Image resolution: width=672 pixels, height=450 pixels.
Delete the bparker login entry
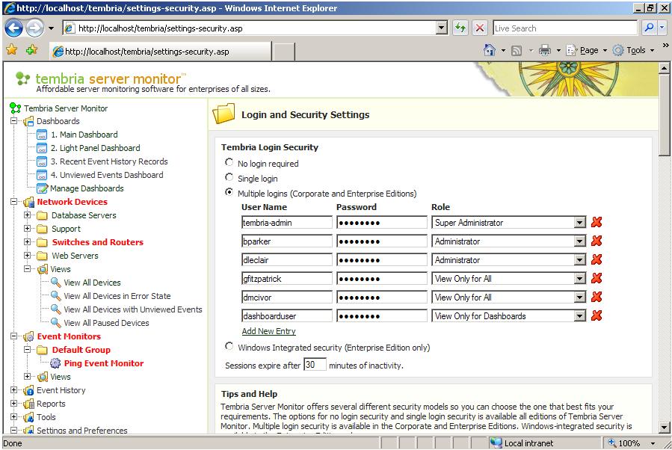pyautogui.click(x=597, y=241)
